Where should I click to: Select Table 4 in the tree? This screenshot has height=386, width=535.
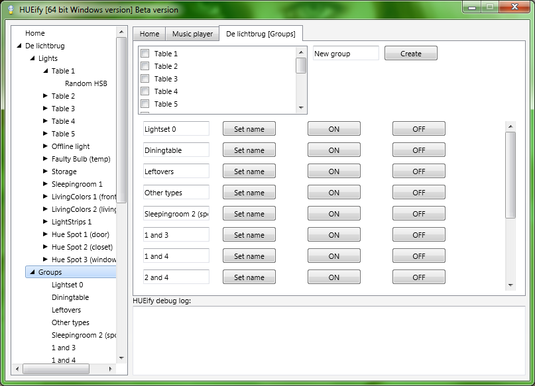pyautogui.click(x=63, y=121)
